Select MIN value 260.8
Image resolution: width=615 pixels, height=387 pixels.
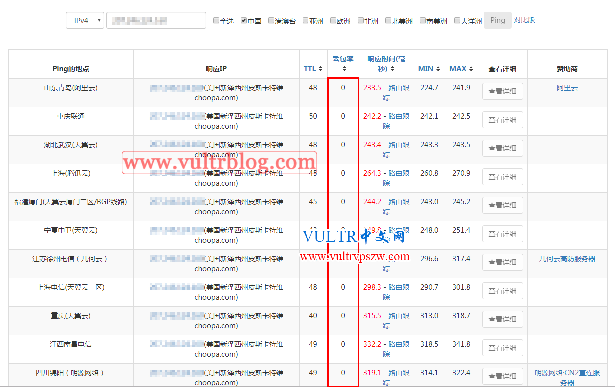tap(429, 173)
